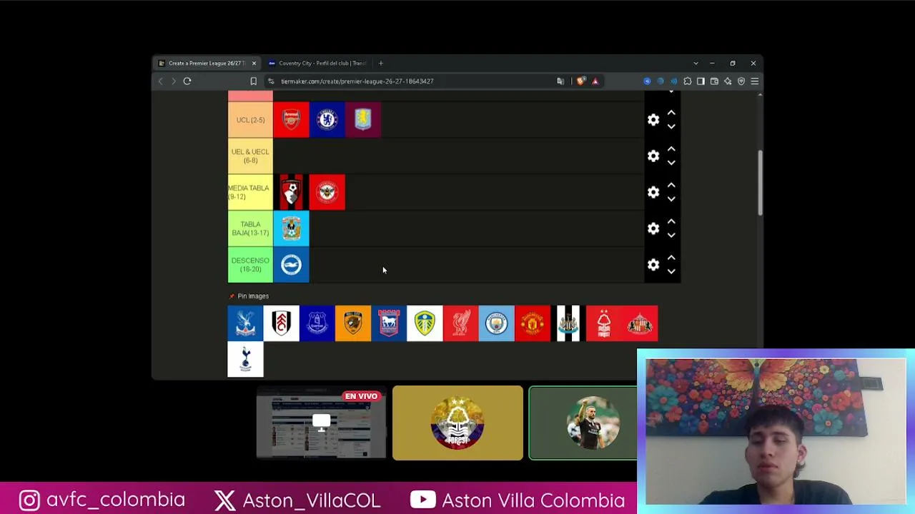
Task: Move UEL & UECL tier row up
Action: pos(671,149)
